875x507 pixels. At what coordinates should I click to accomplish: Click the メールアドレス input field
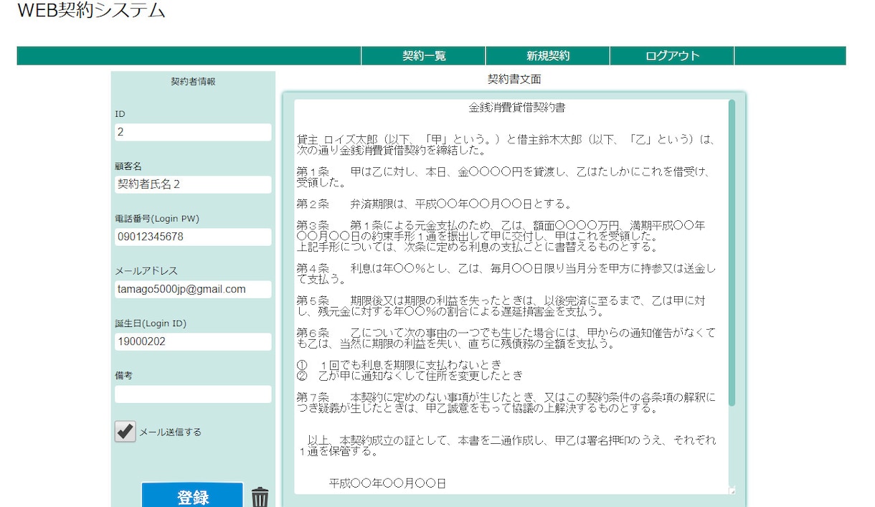tap(193, 289)
